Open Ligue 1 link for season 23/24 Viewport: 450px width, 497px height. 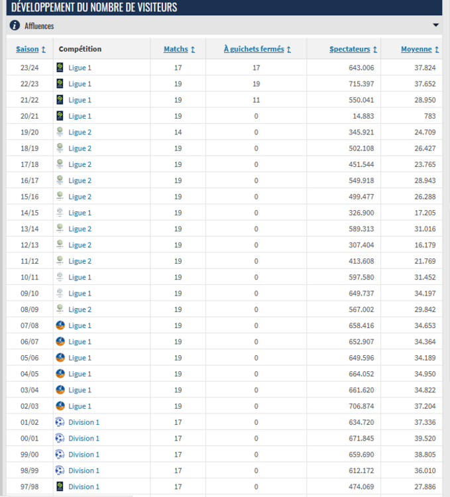[x=80, y=68]
